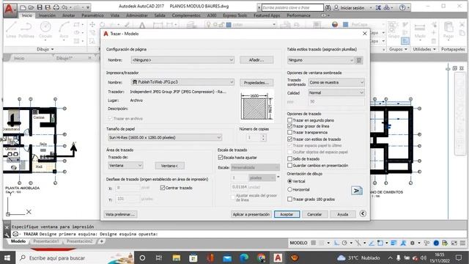
Task: Enable Trazar transparencia checkbox
Action: point(289,132)
